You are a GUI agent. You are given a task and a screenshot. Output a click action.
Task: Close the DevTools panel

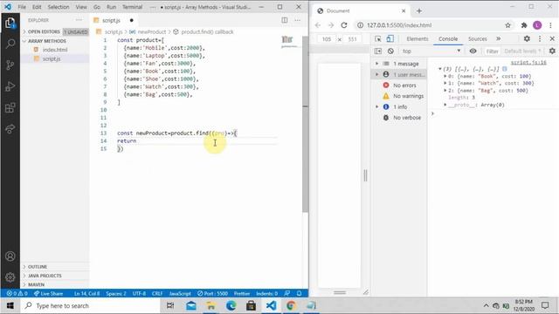click(552, 38)
